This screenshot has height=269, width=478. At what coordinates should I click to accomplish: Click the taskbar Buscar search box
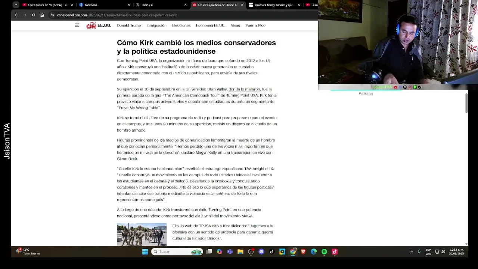coord(177,252)
